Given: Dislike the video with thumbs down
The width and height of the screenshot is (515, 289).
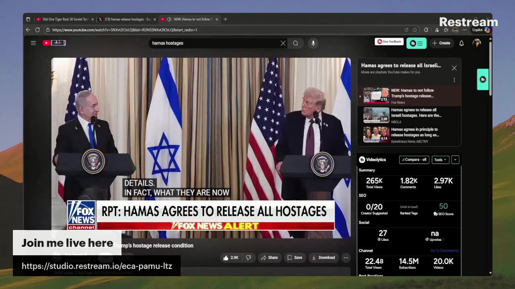Looking at the screenshot, I should 248,258.
